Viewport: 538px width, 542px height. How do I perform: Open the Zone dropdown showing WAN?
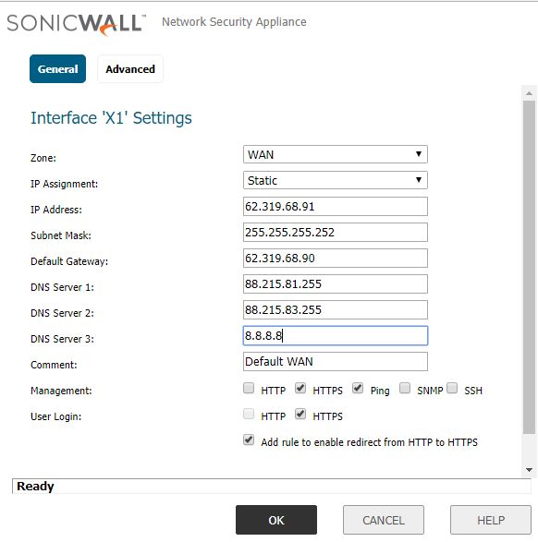point(336,154)
